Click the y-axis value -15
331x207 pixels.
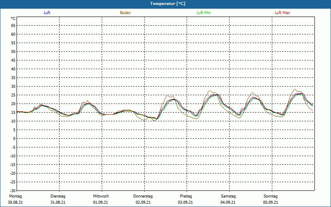(x=13, y=165)
